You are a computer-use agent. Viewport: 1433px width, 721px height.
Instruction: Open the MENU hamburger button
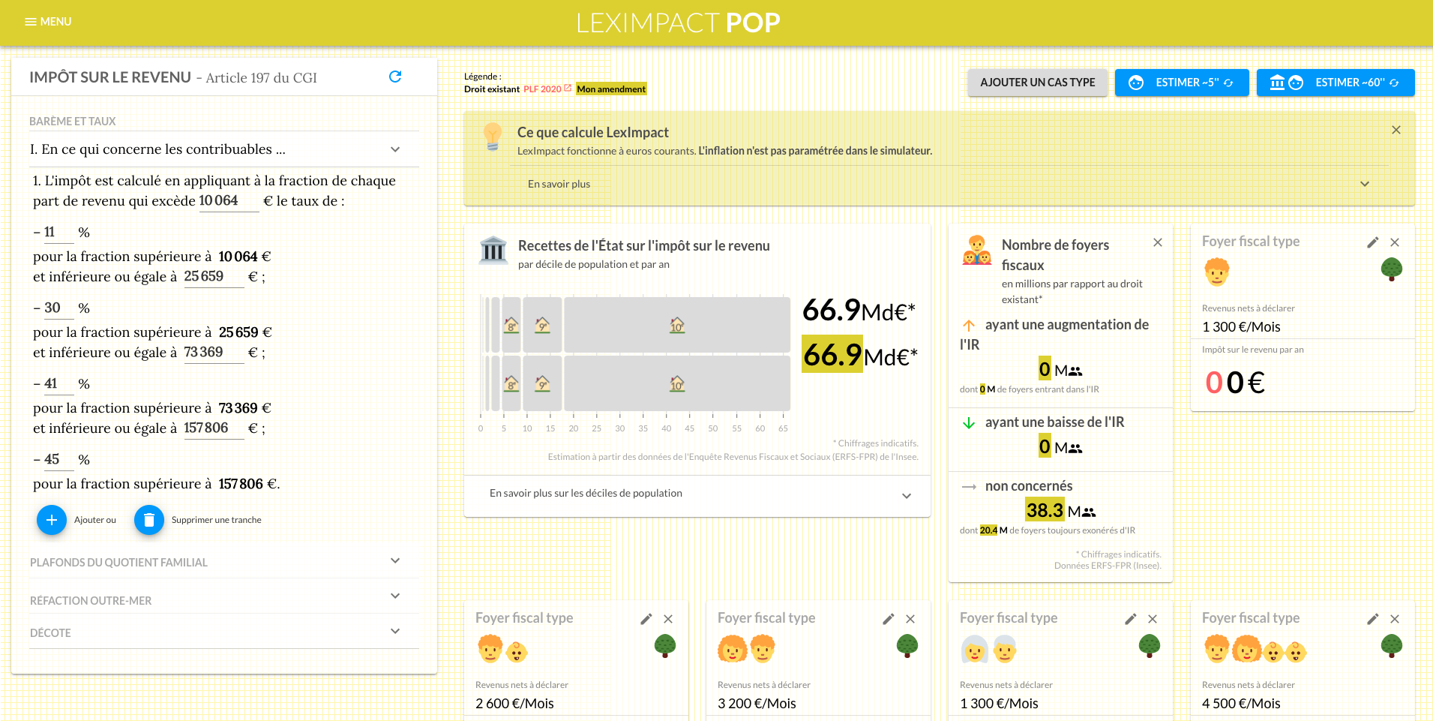(x=48, y=22)
